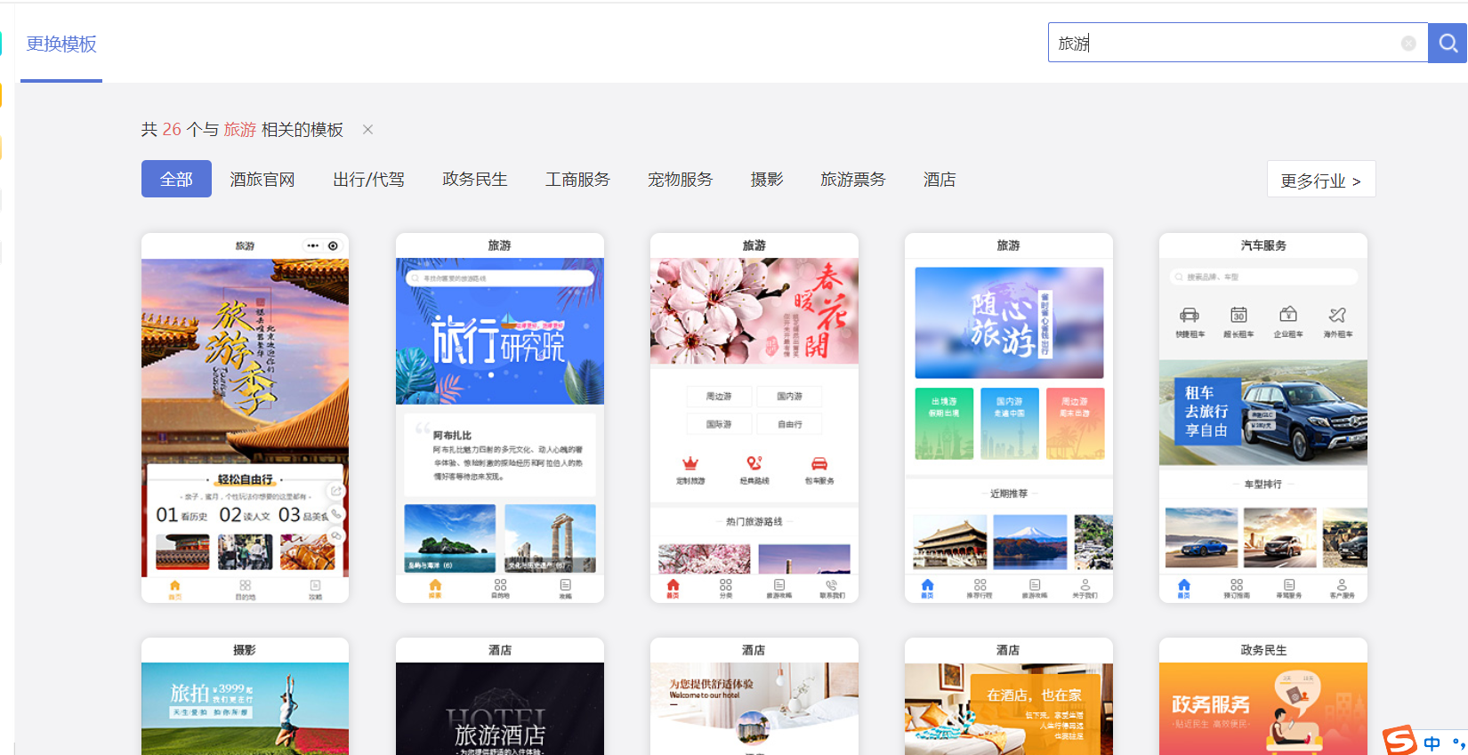
Task: Open the 旅行研究院 template
Action: coord(500,418)
